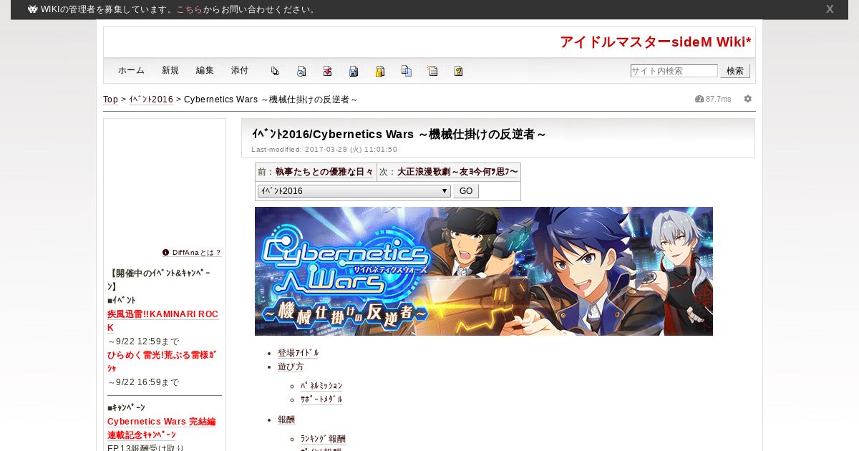859x451 pixels.
Task: Open ひらめく雷光!荒ぶる雷様ｶﾞｼｬ link
Action: (162, 361)
